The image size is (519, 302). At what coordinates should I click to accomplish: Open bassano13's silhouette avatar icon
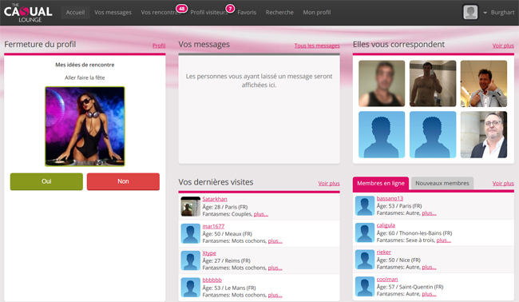click(x=364, y=205)
